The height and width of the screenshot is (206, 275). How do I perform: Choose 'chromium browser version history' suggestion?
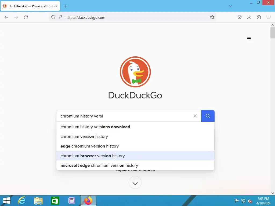tap(135, 156)
